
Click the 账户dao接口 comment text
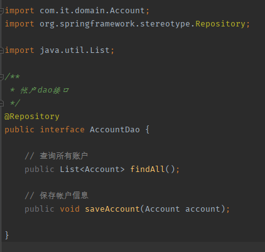(x=45, y=90)
